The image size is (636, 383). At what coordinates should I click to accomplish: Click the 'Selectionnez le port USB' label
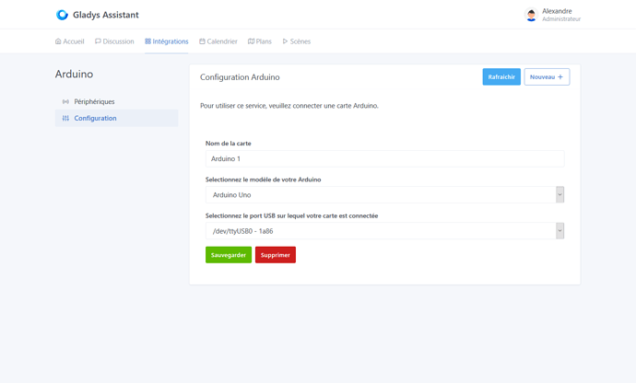click(291, 216)
